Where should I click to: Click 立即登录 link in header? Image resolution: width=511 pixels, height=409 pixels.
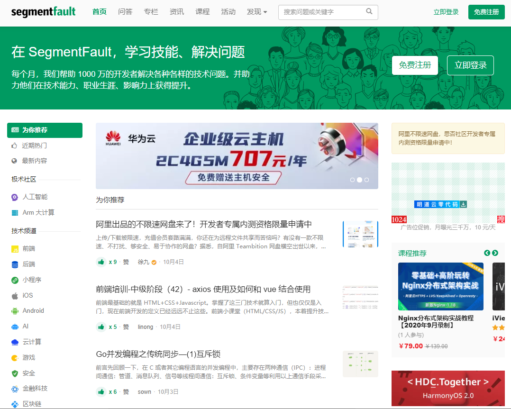coord(446,12)
